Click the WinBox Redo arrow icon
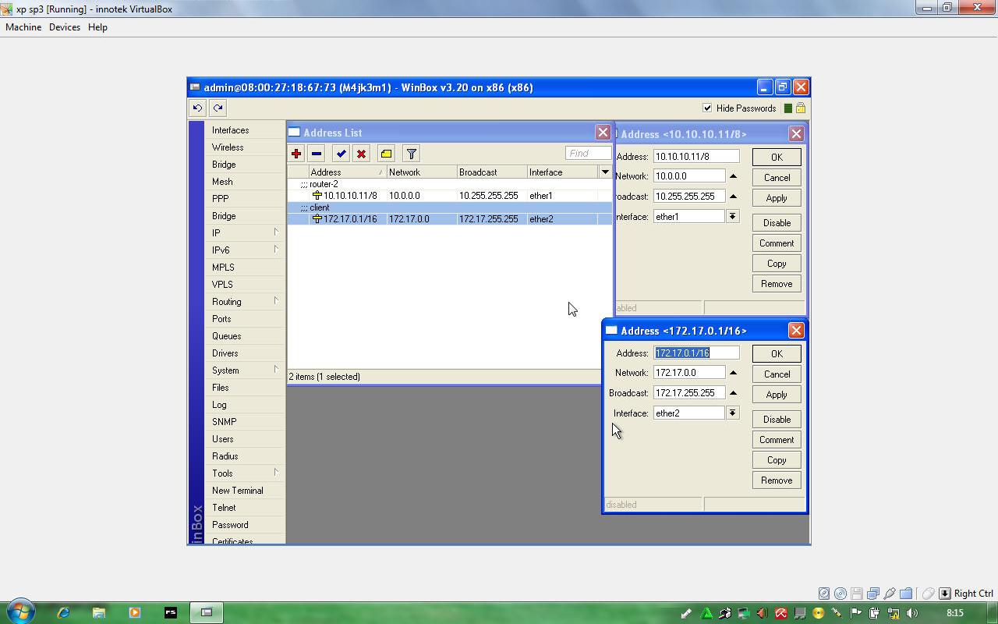The width and height of the screenshot is (998, 624). coord(218,108)
